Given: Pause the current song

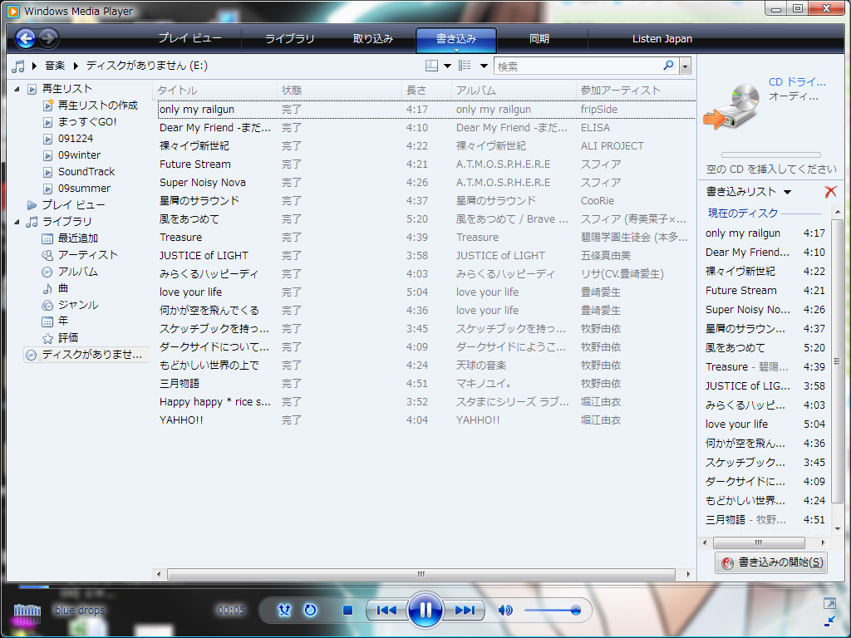Looking at the screenshot, I should (x=425, y=611).
